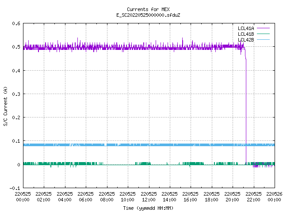Click the 220525 22:00 x-axis tick label
This screenshot has height=212, width=283.
point(253,197)
